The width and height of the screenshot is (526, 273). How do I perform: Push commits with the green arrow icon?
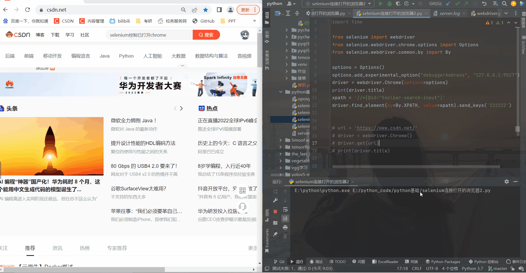click(x=466, y=4)
